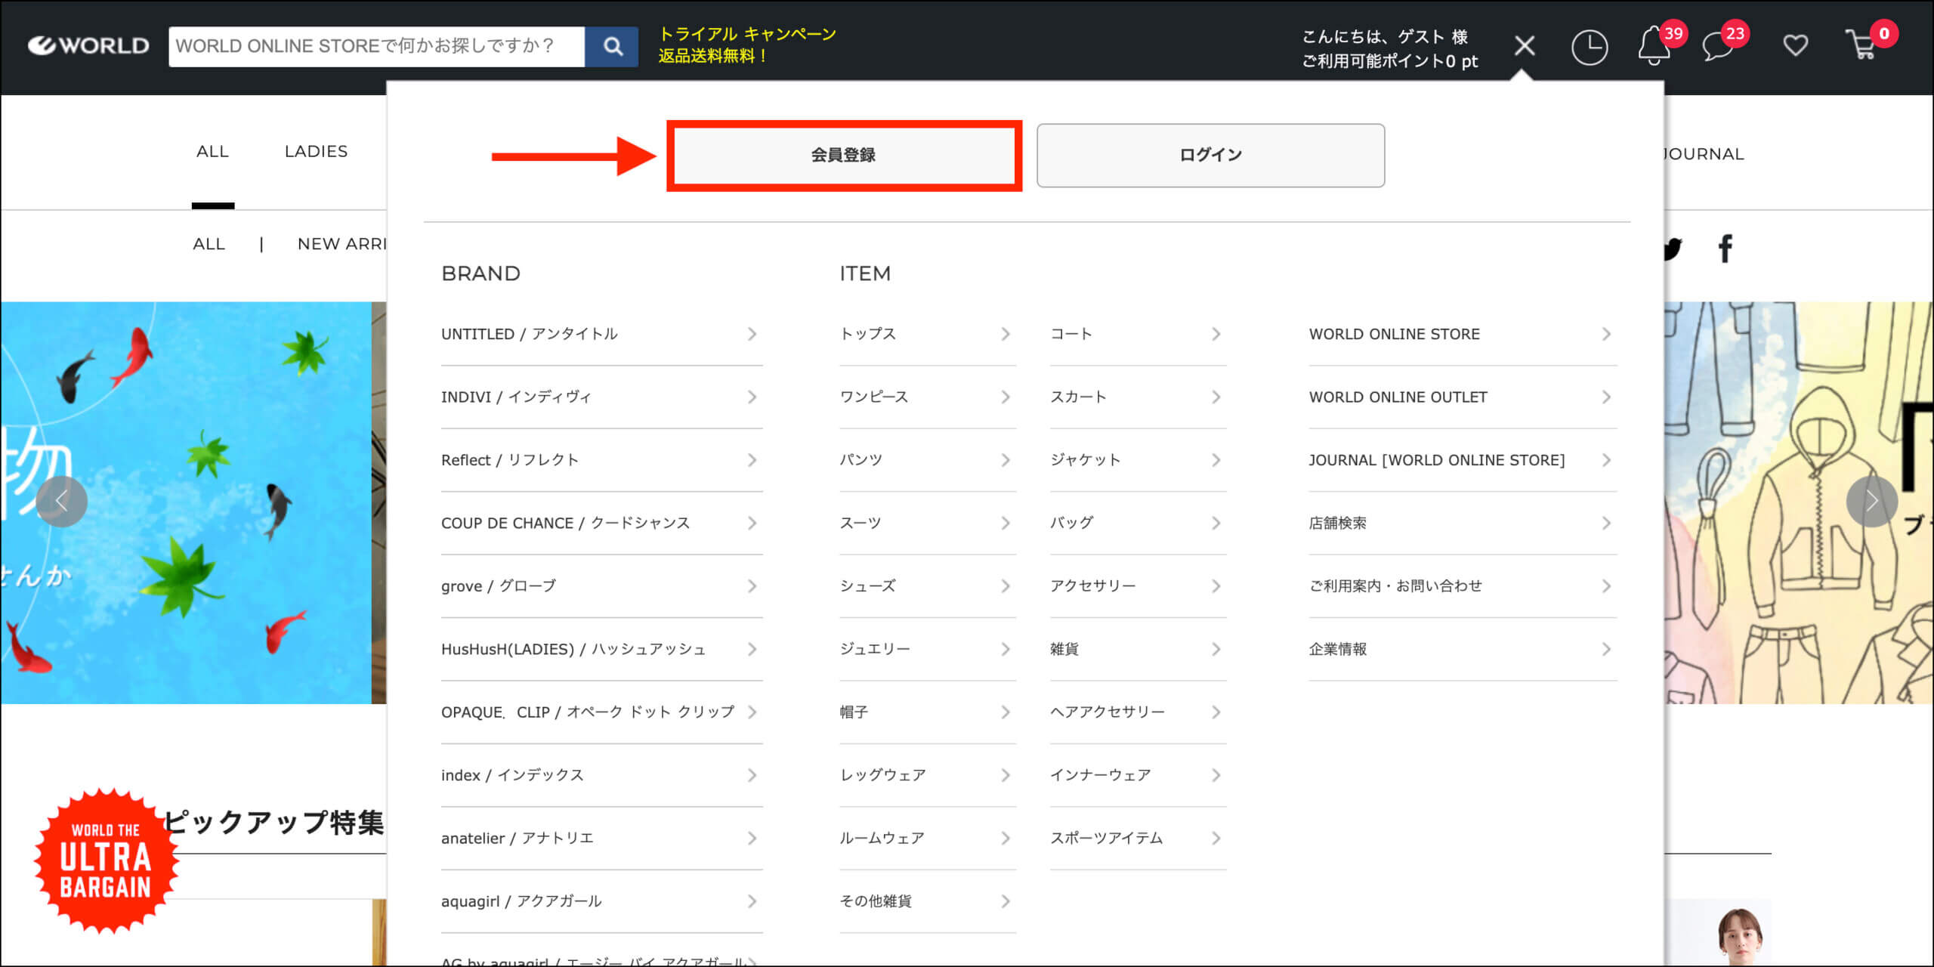Select バッグ item category
Image resolution: width=1934 pixels, height=967 pixels.
1138,523
